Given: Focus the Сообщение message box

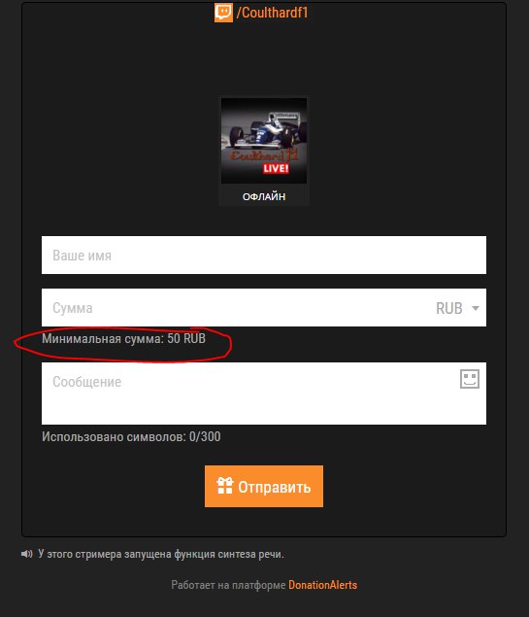Looking at the screenshot, I should coord(264,394).
